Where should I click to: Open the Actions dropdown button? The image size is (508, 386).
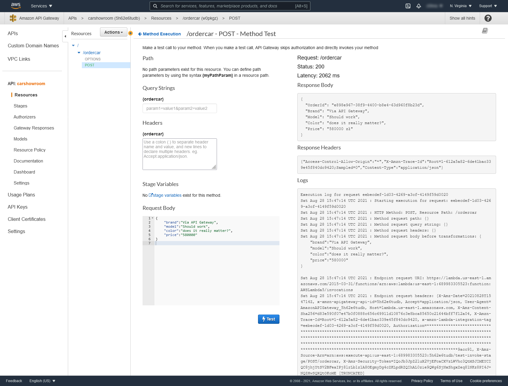click(114, 32)
